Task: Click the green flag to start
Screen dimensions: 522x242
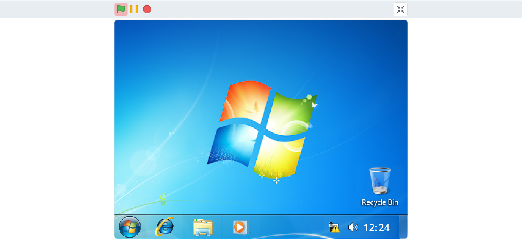Action: (121, 9)
